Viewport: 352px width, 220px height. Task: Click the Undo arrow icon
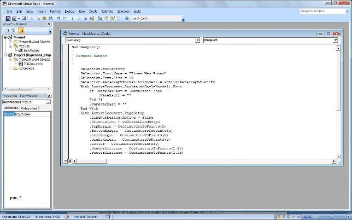58,19
